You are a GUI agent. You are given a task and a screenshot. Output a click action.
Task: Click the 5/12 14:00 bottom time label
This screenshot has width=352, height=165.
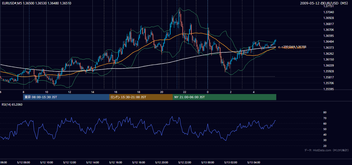(x=93, y=163)
